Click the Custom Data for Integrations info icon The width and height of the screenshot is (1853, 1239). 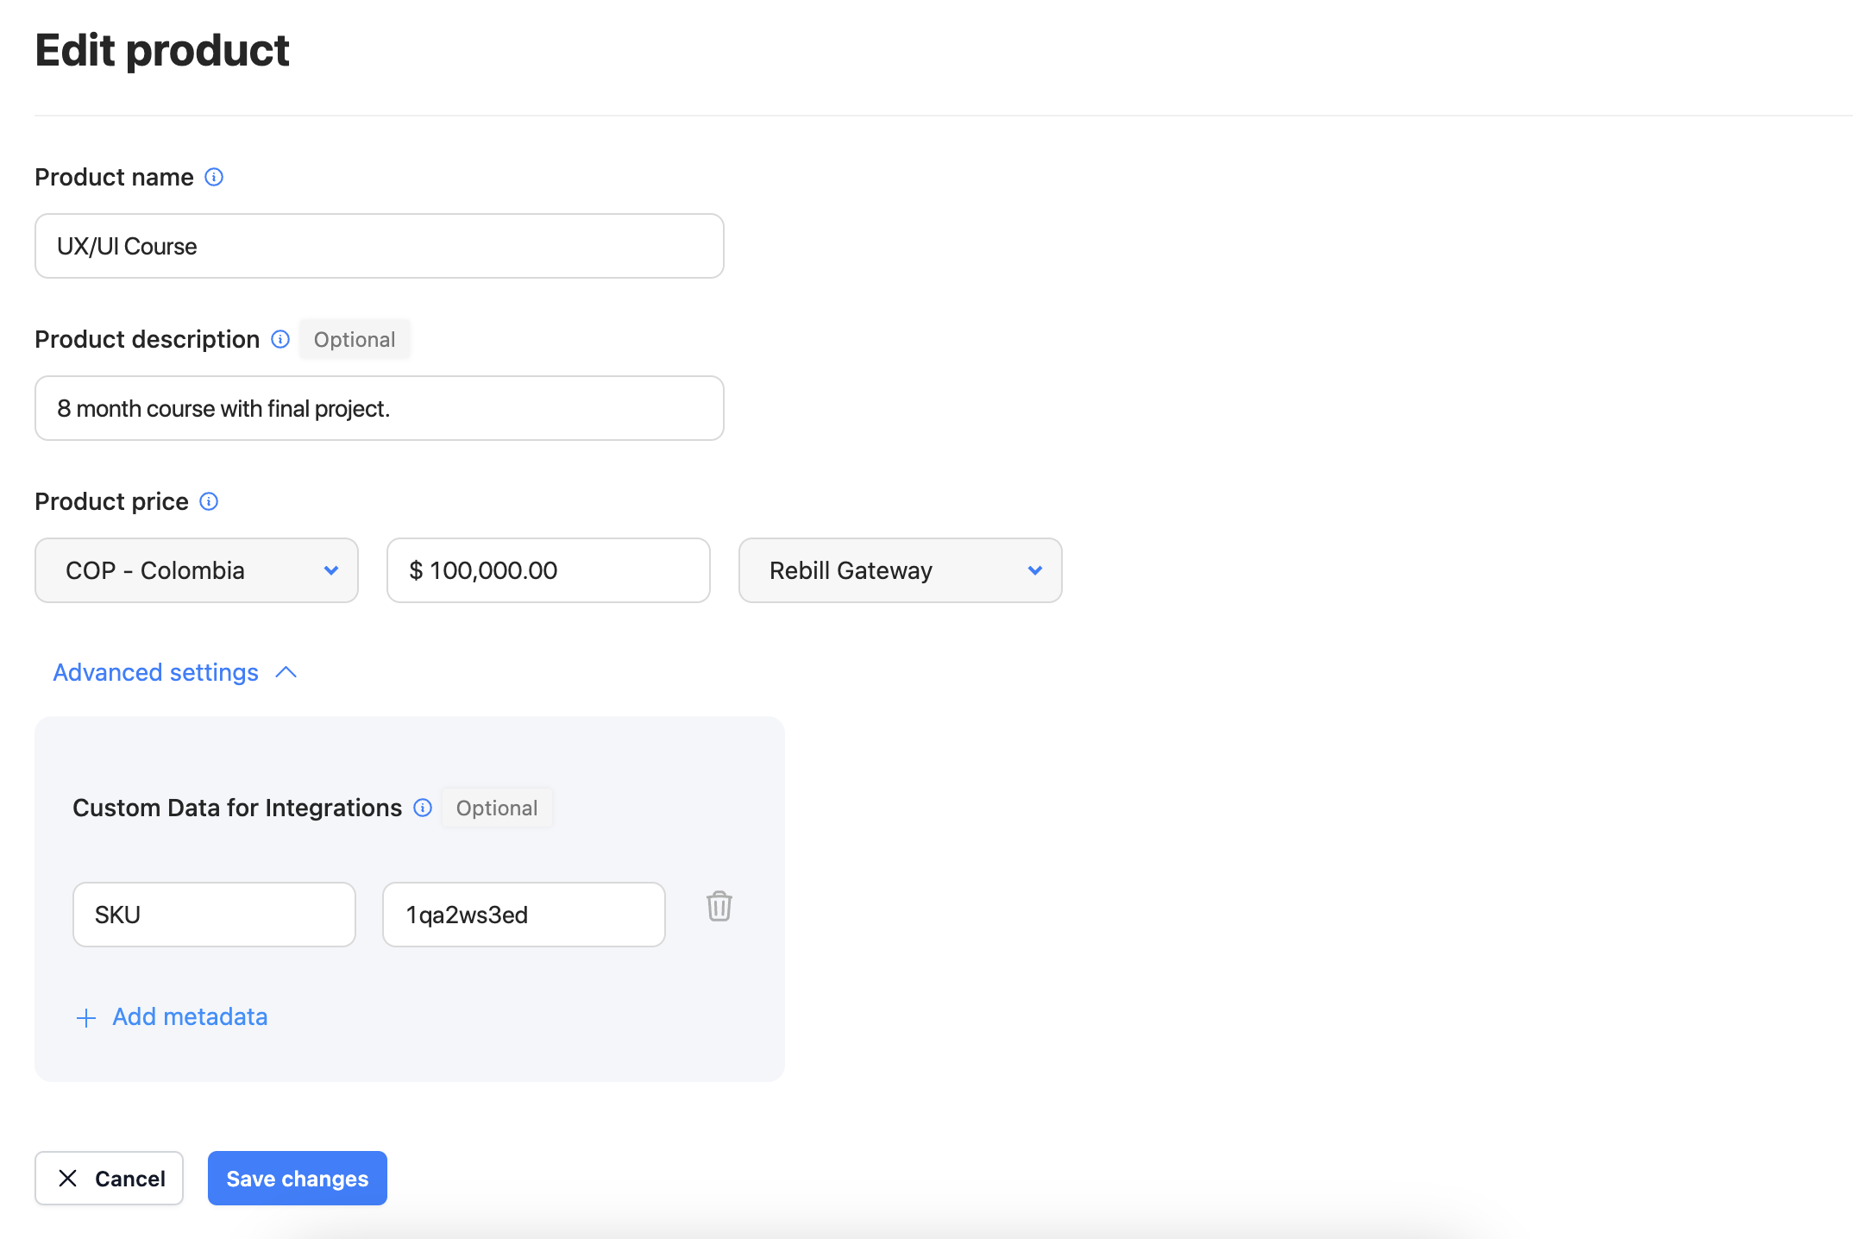(423, 808)
